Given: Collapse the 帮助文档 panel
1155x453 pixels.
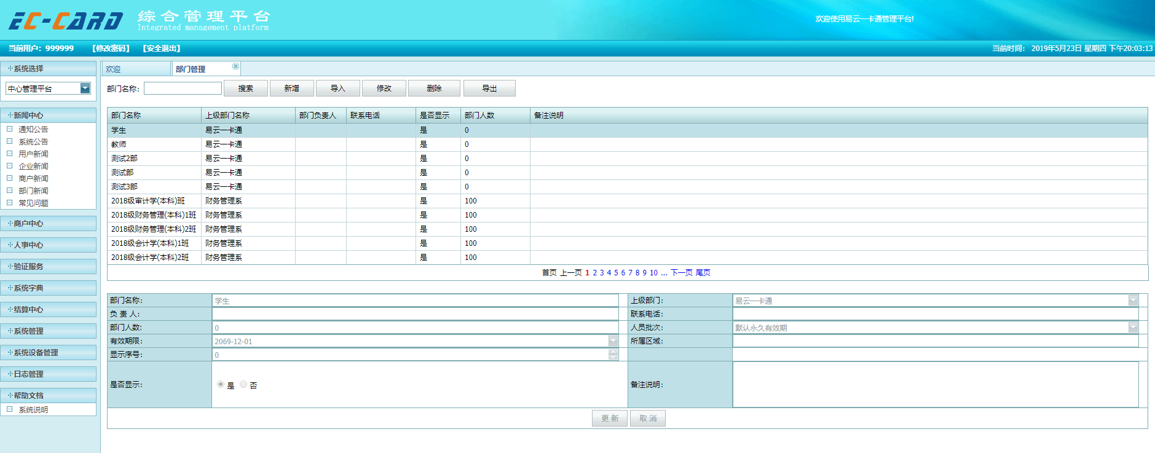Looking at the screenshot, I should click(x=49, y=395).
